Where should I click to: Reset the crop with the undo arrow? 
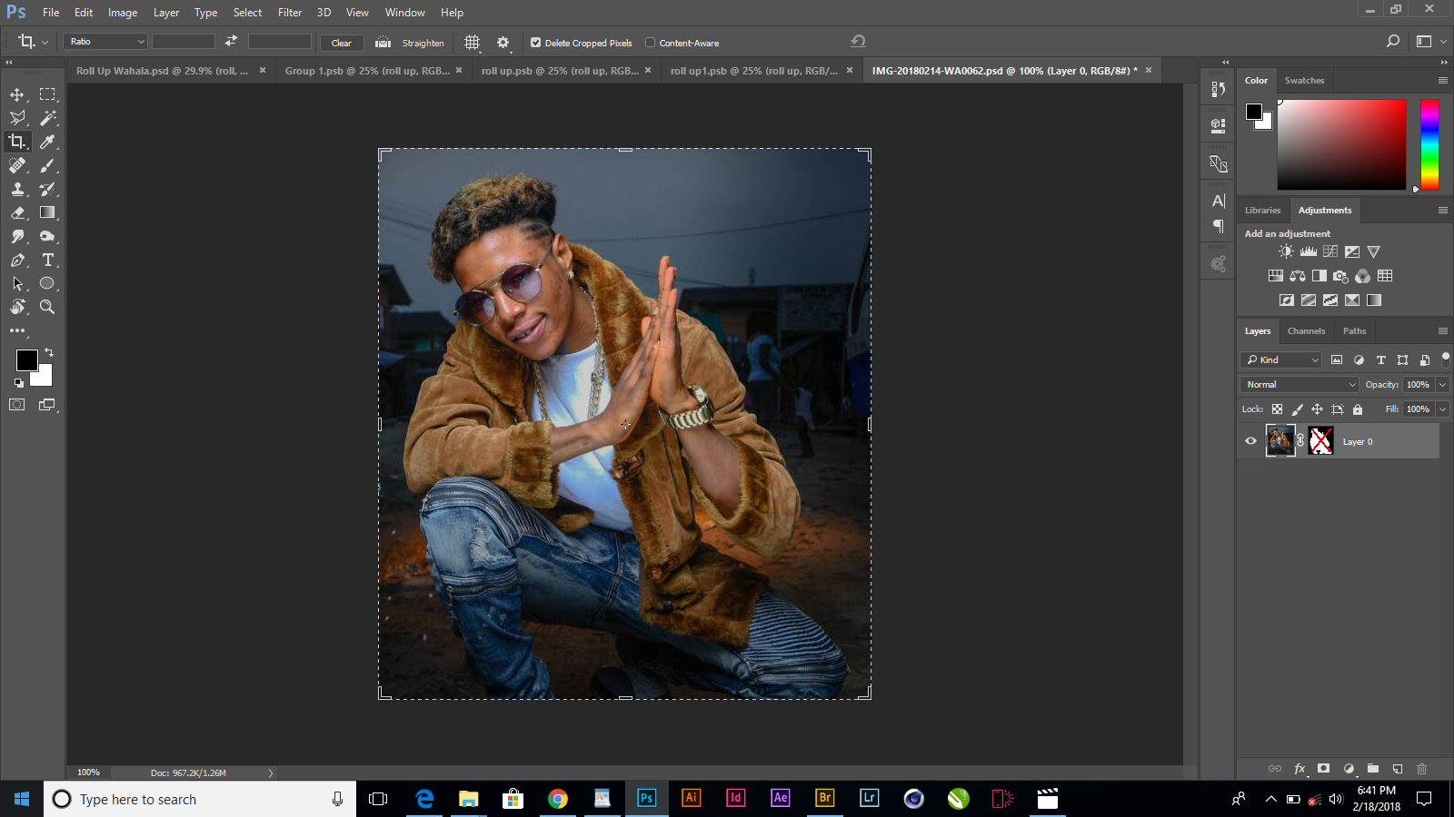click(x=858, y=41)
